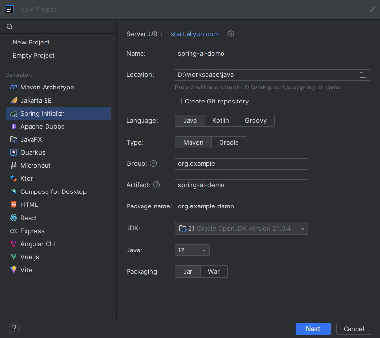
Task: Select the Quarkus generator label
Action: pyautogui.click(x=33, y=153)
